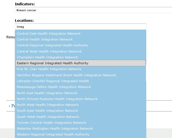Choose Central Health Integration Network
This screenshot has height=138, width=172.
pyautogui.click(x=45, y=39)
